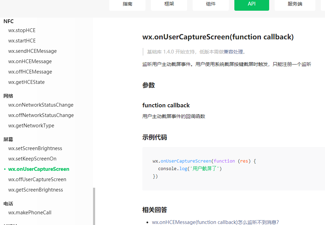The height and width of the screenshot is (225, 325).
Task: Select wx.offUserCaptureScreen in sidebar
Action: pyautogui.click(x=37, y=179)
